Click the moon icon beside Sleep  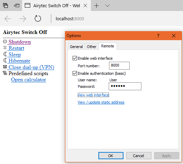(5, 54)
